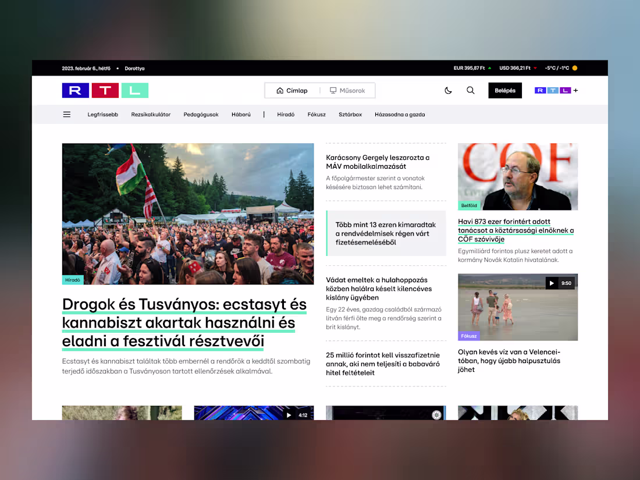This screenshot has width=640, height=480.
Task: Open Olyan kevés víz Velencei-tóban headline
Action: pyautogui.click(x=510, y=361)
